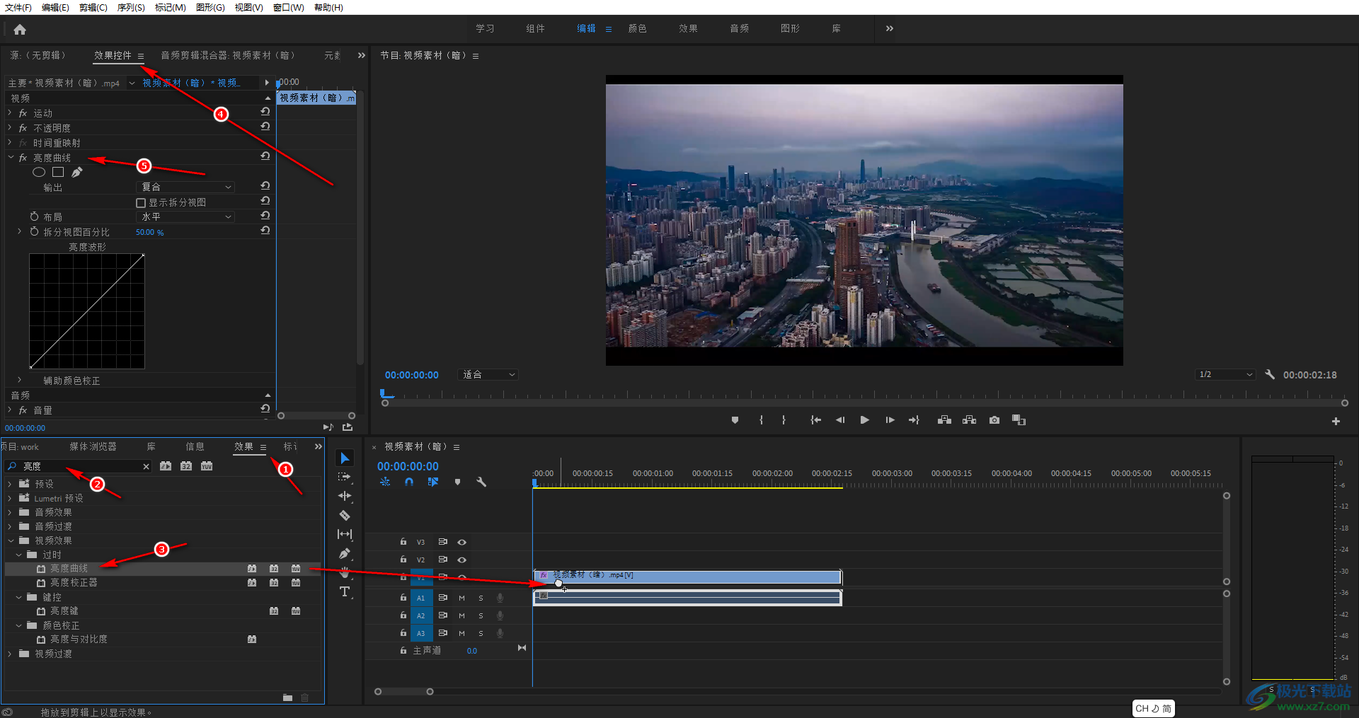Screen dimensions: 1359x718
Task: Create rectangle mask for 亮度曲线
Action: click(58, 172)
